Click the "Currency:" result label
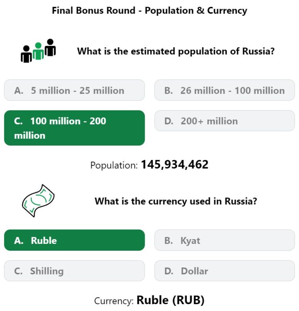The width and height of the screenshot is (299, 311). pyautogui.click(x=114, y=301)
